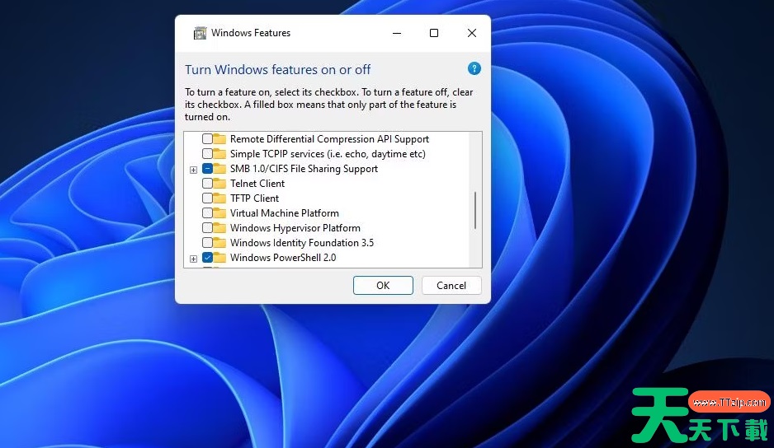This screenshot has height=448, width=774.
Task: Click the blue help question mark icon
Action: pos(474,68)
